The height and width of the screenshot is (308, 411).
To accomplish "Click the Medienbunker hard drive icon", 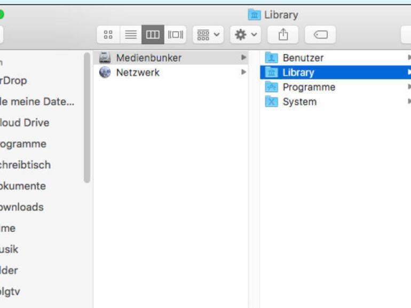I will point(105,58).
